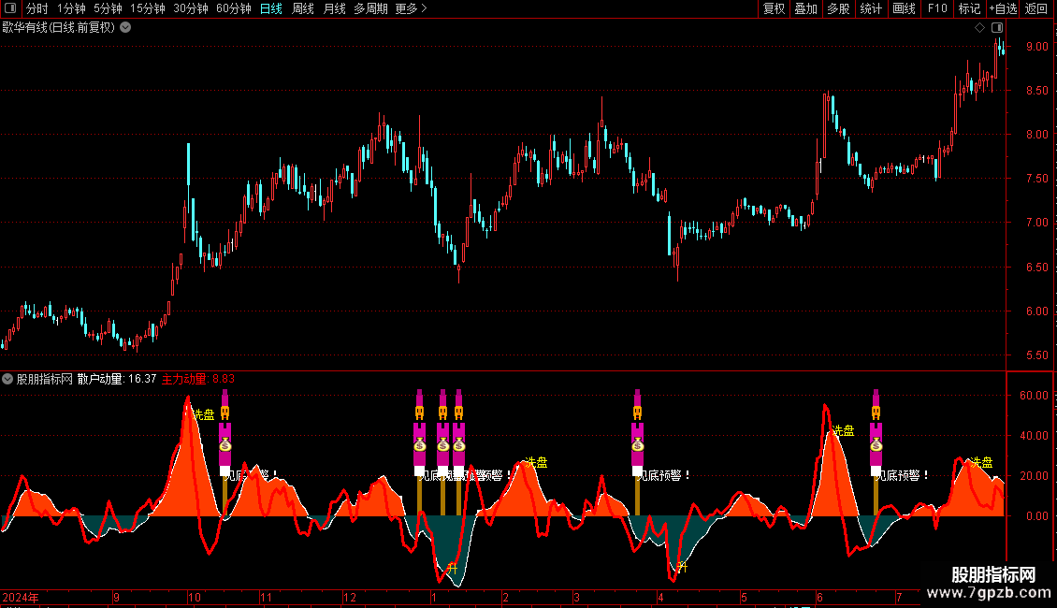Open 多股 multi-stock view
The image size is (1057, 608).
(x=838, y=8)
